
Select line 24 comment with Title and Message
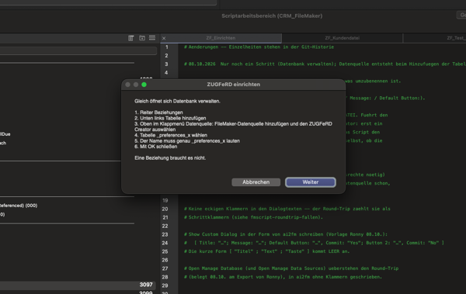tap(314, 243)
